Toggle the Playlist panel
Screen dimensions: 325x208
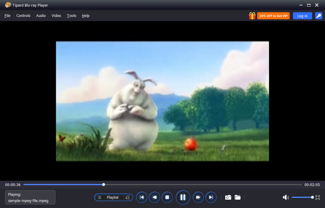pos(112,197)
